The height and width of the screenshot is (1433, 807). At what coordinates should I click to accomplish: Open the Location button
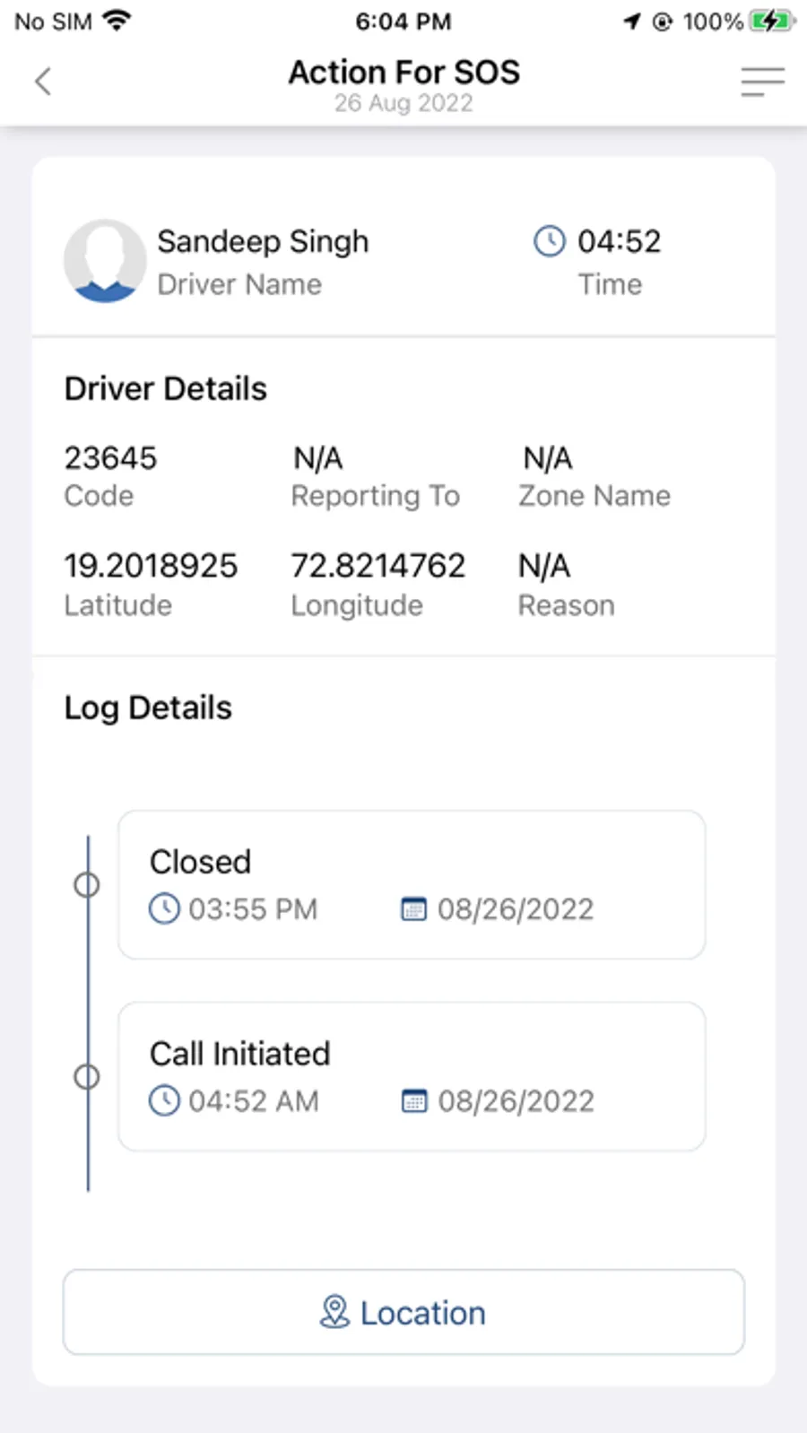[403, 1312]
